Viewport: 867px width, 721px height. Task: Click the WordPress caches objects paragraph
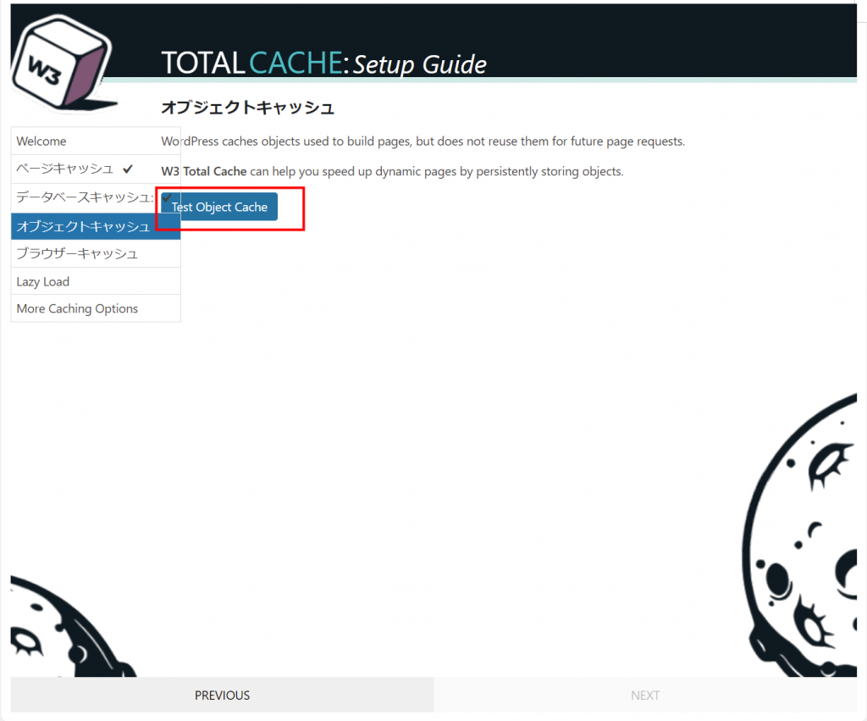pyautogui.click(x=423, y=141)
